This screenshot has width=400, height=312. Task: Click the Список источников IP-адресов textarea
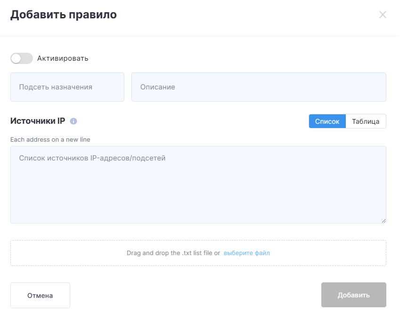coord(198,184)
